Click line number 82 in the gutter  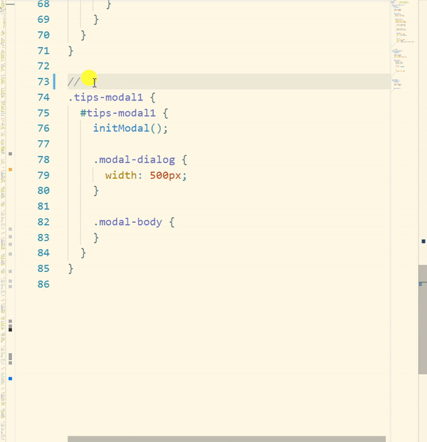click(43, 222)
